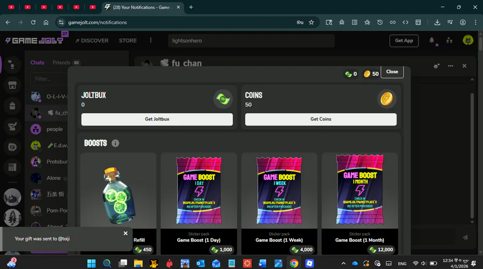483x269 pixels.
Task: Click the search field with lightsonhero
Action: pyautogui.click(x=251, y=41)
